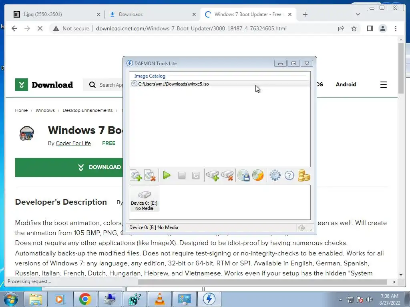
Task: Launch Windows Media Player from taskbar
Action: [x=60, y=299]
